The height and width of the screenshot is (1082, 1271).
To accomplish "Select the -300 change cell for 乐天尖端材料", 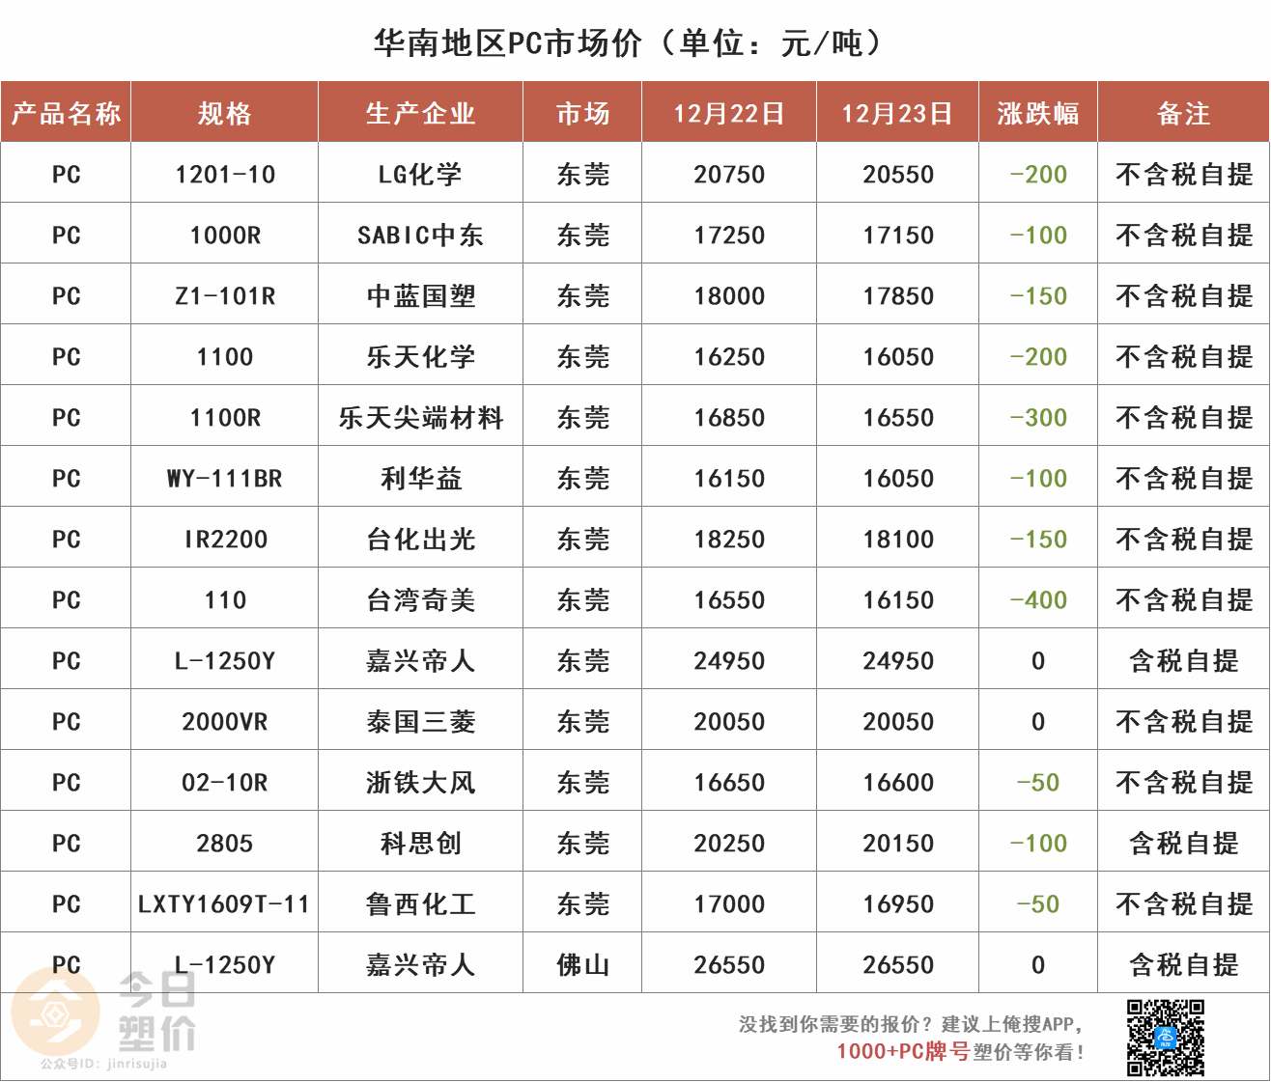I will tap(1037, 418).
